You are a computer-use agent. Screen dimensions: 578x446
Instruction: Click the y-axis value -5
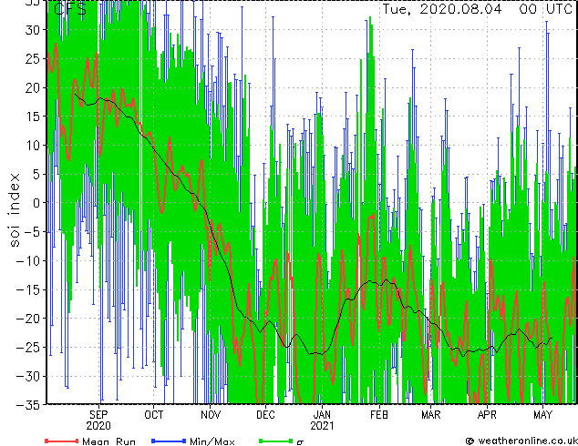[x=33, y=232]
